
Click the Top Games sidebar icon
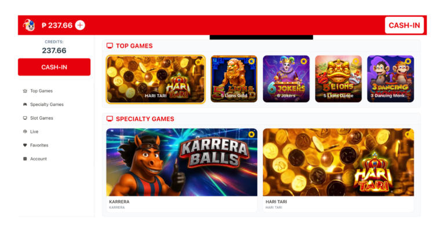click(25, 91)
